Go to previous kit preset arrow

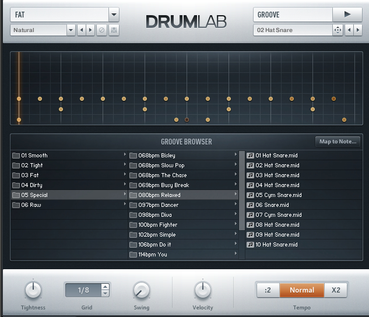(x=82, y=30)
